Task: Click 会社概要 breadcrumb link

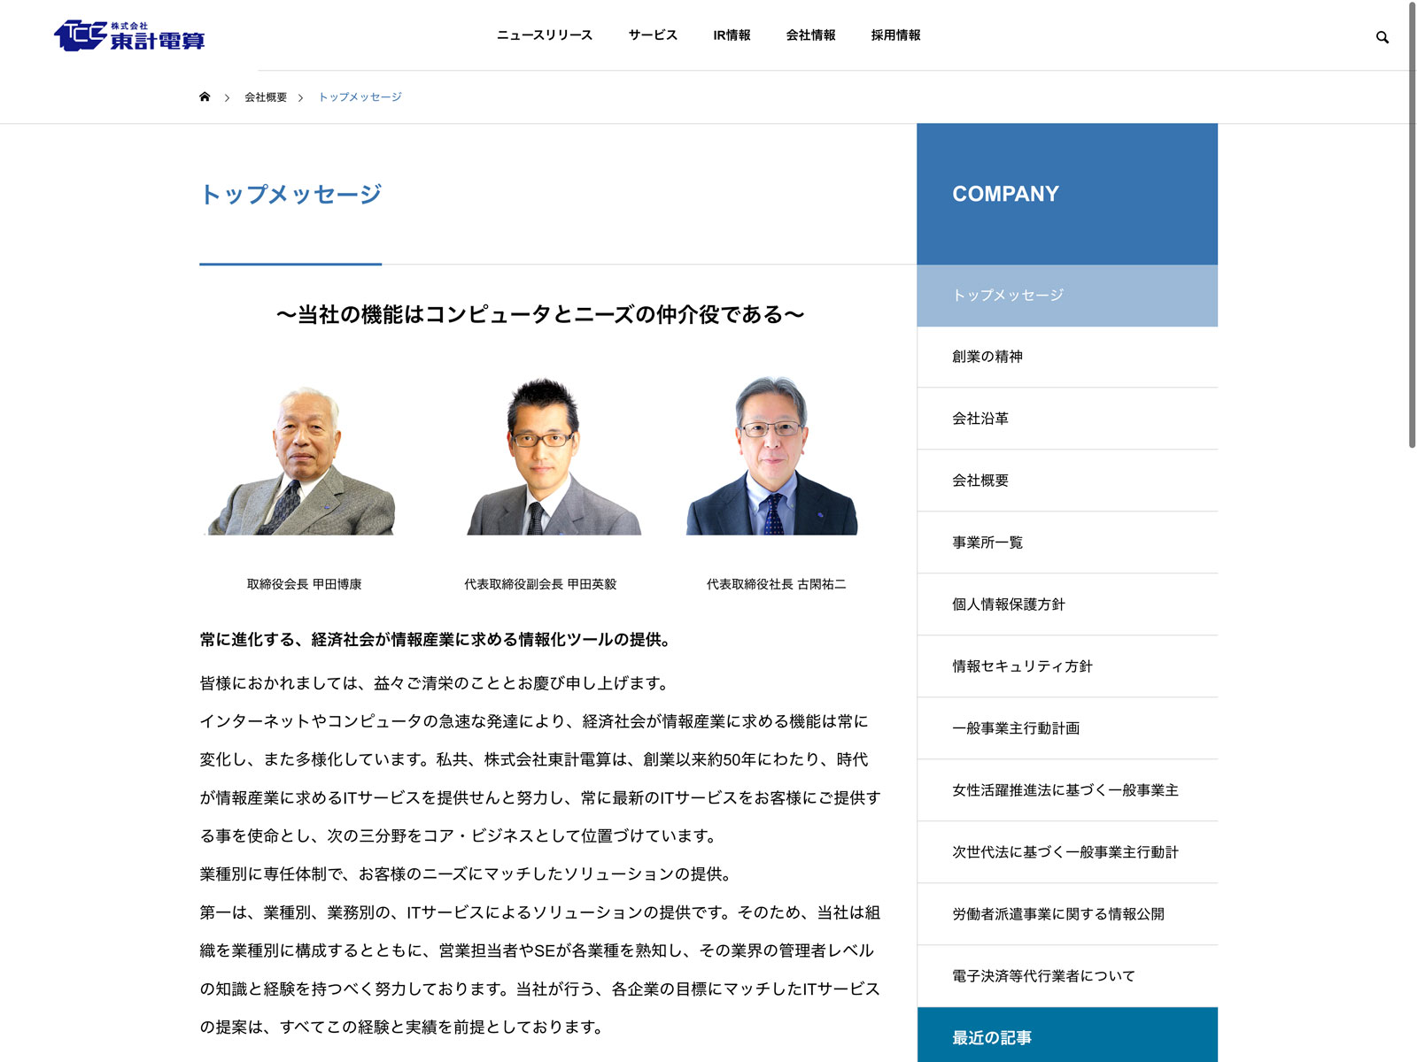Action: click(266, 97)
